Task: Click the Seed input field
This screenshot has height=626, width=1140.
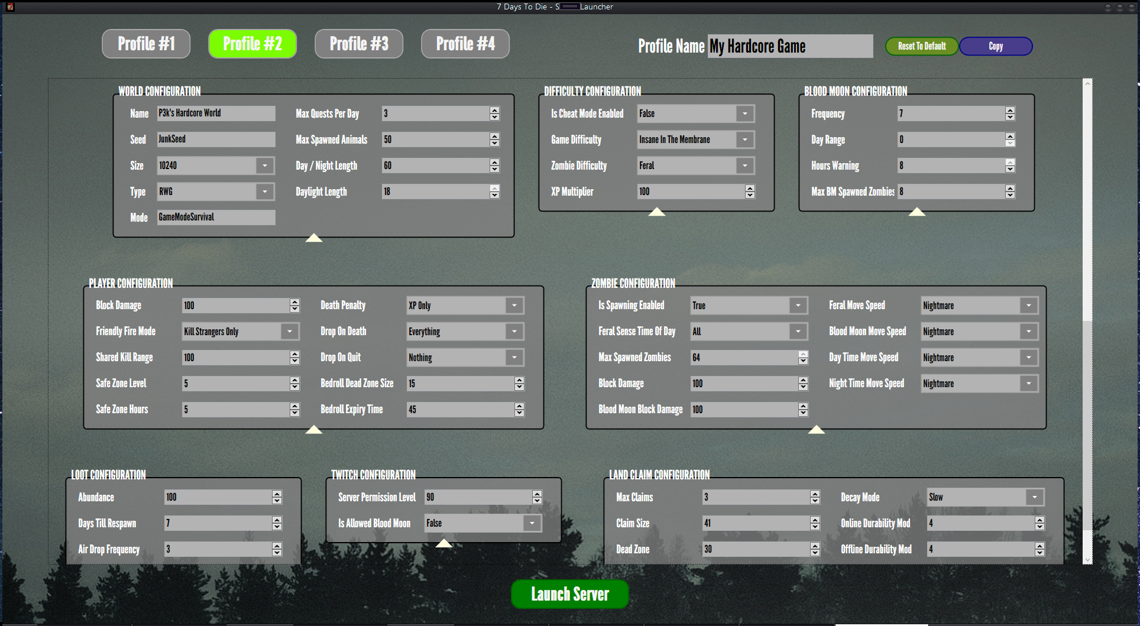Action: click(x=216, y=140)
